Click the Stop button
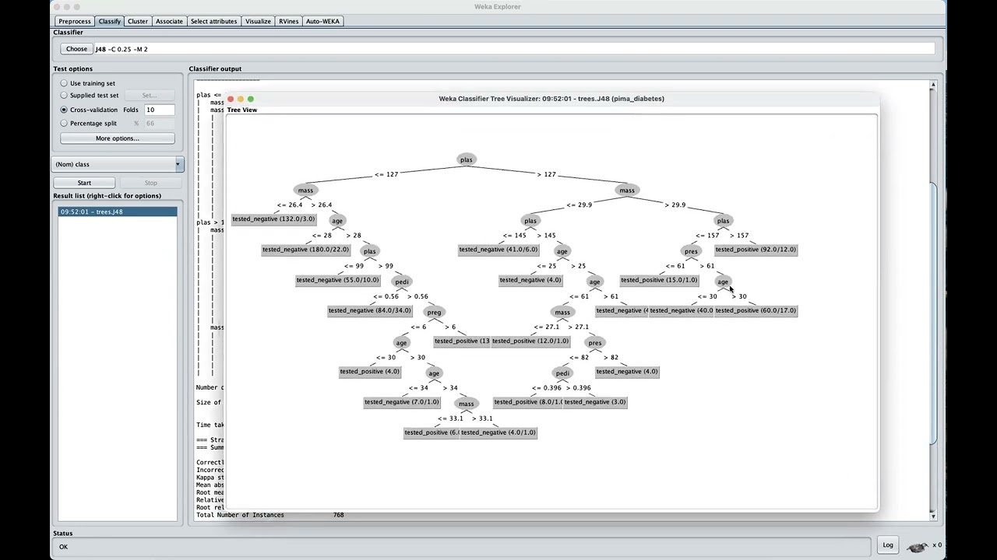This screenshot has height=560, width=997. 150,183
